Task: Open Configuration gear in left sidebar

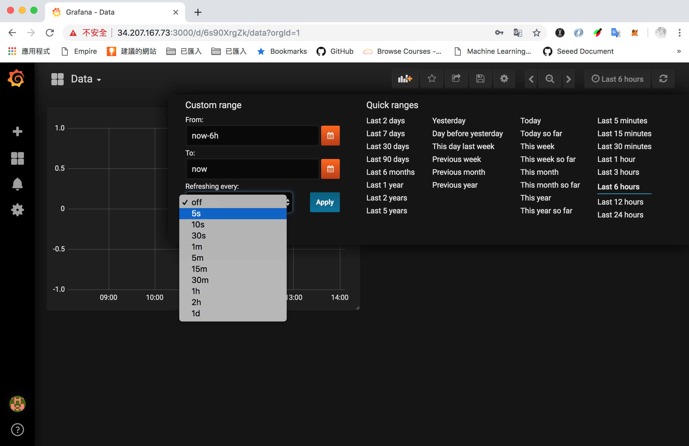Action: tap(18, 210)
